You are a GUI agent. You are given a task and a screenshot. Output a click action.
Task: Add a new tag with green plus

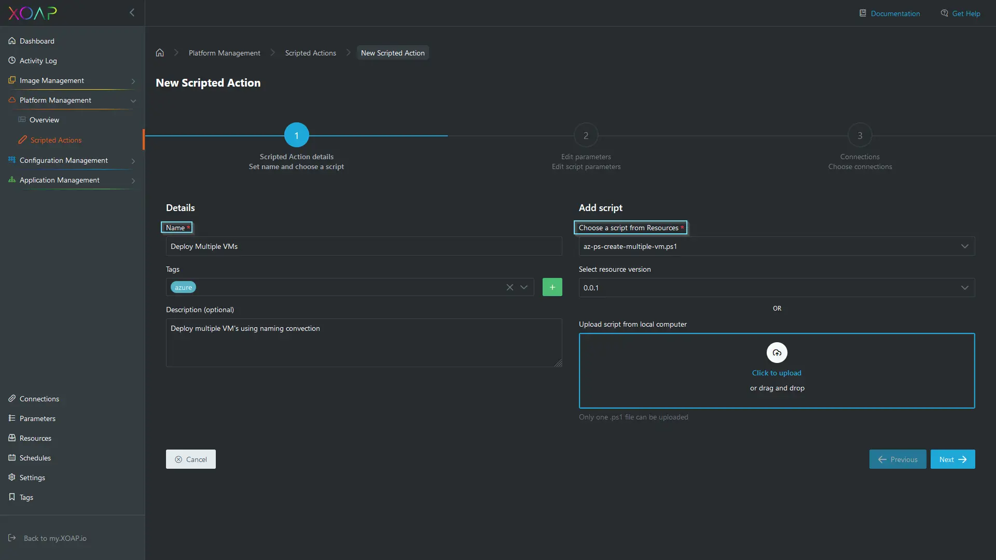point(552,287)
